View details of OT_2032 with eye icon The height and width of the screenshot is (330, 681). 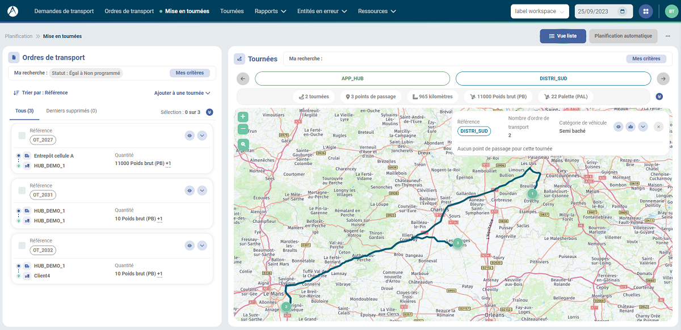point(190,246)
